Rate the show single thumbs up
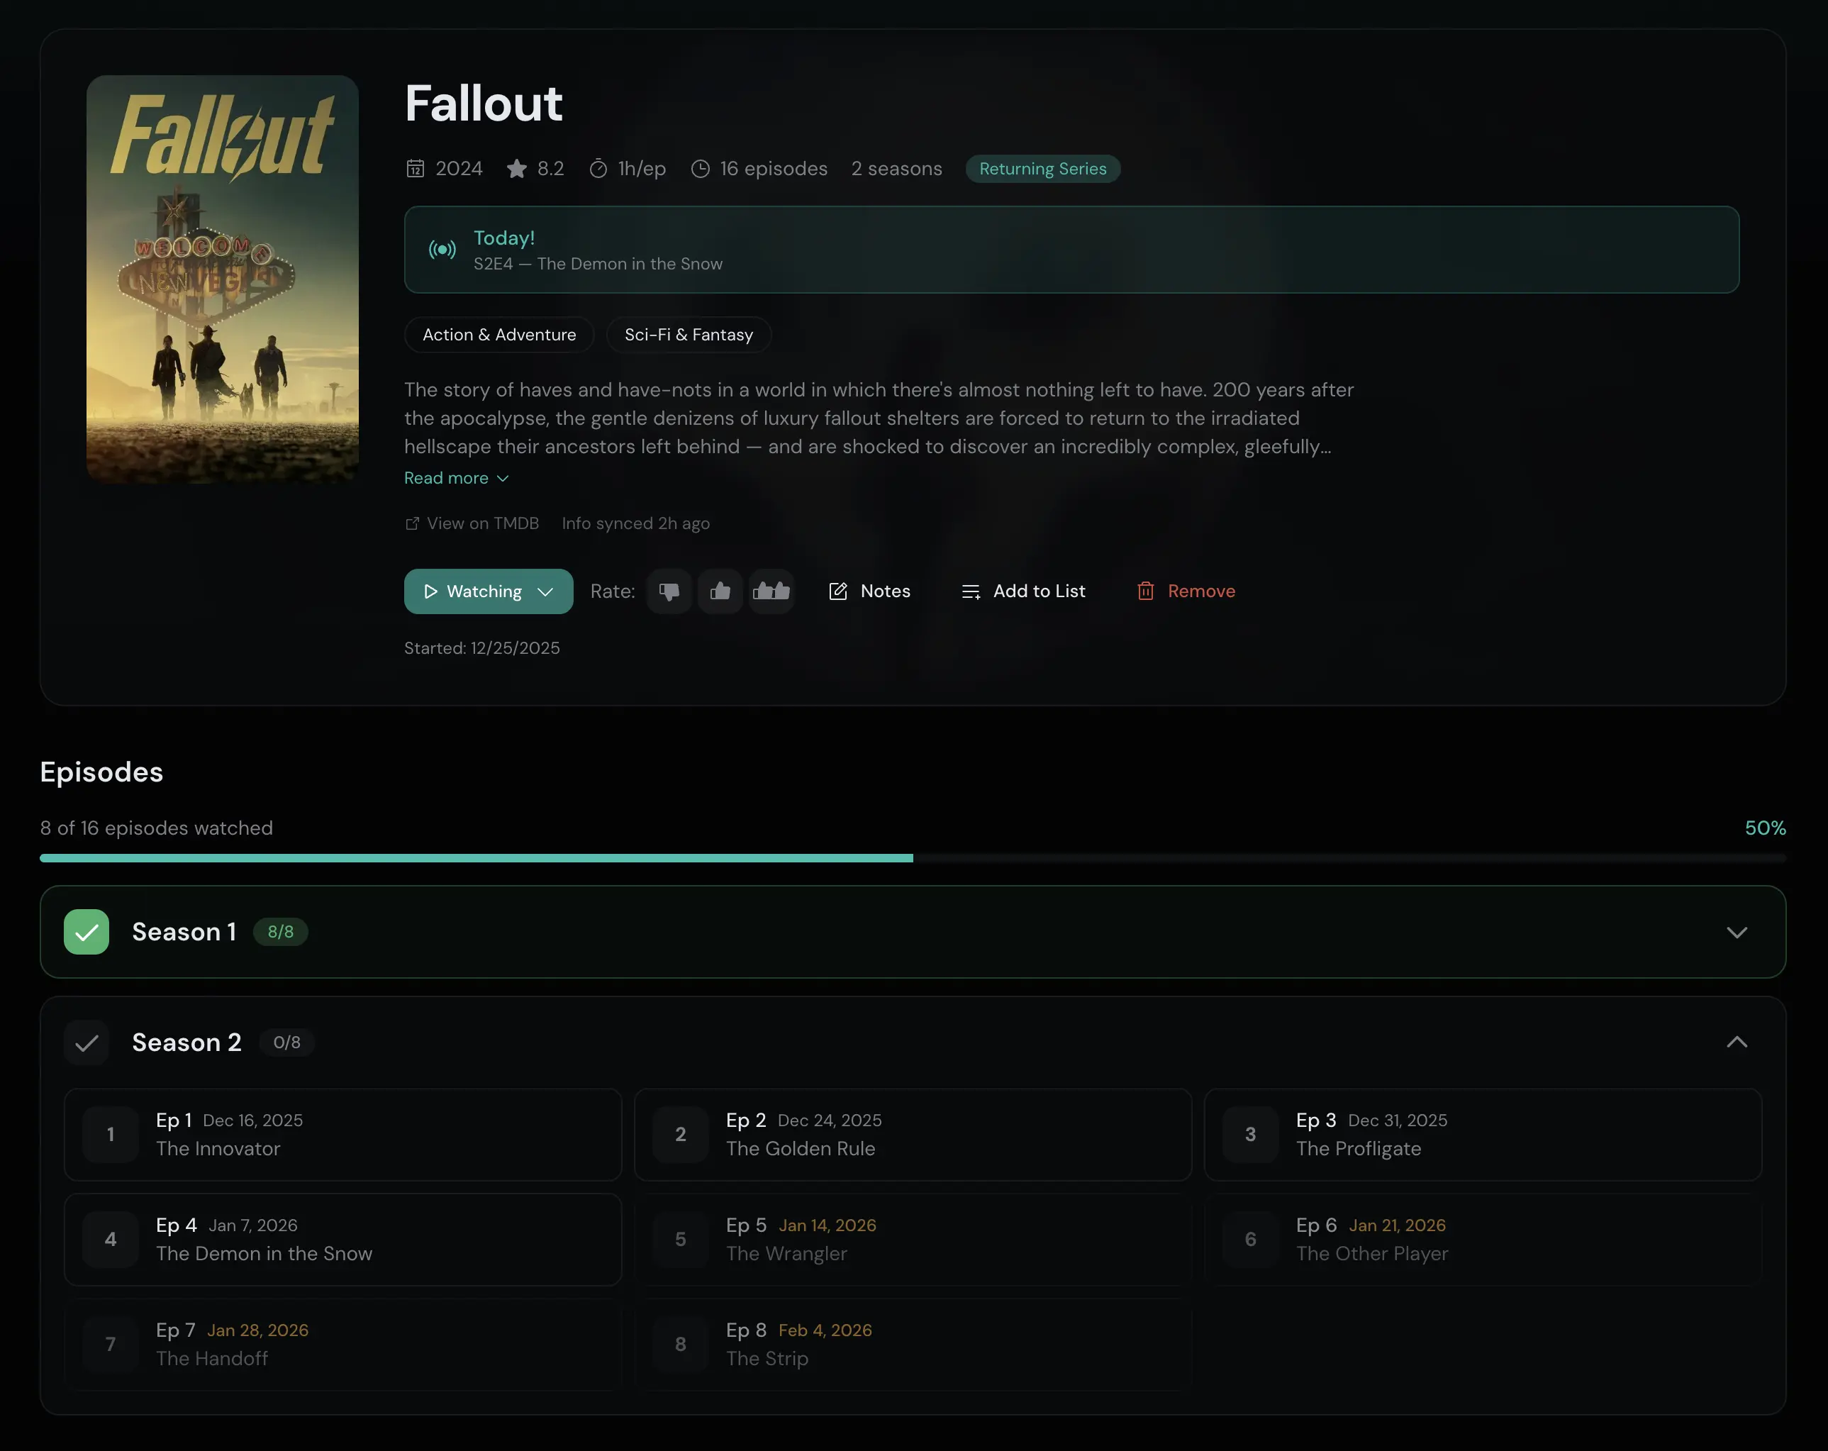This screenshot has width=1828, height=1451. pos(720,591)
